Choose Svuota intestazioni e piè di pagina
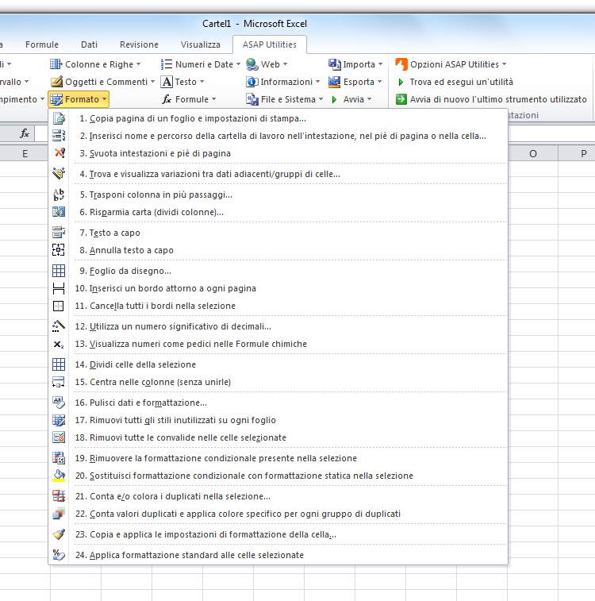The width and height of the screenshot is (595, 601). 278,153
